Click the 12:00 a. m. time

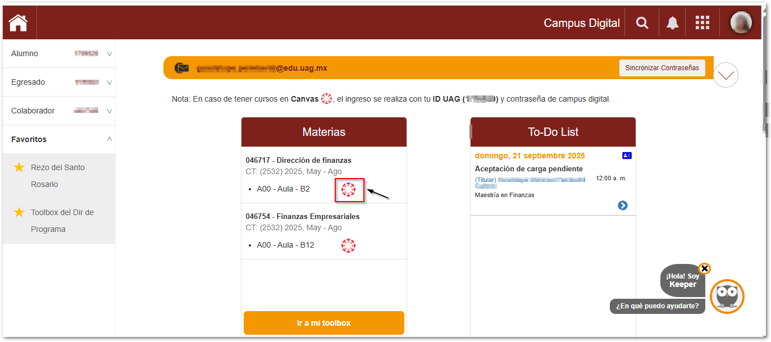pyautogui.click(x=611, y=178)
